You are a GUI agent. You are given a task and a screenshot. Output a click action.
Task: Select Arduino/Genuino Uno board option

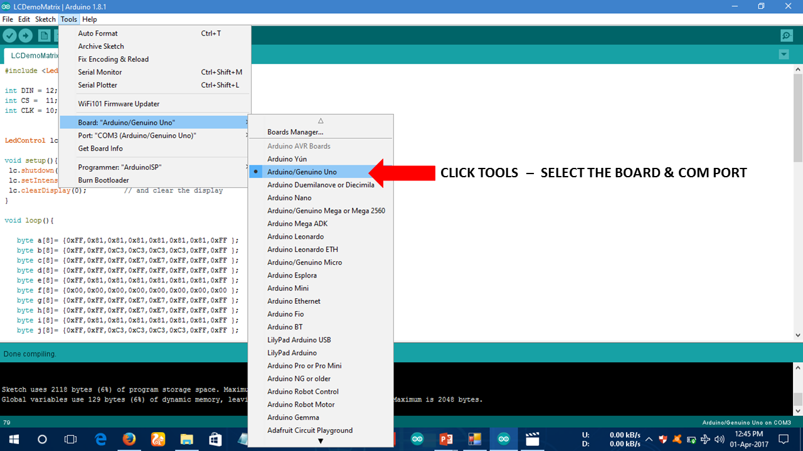click(321, 172)
